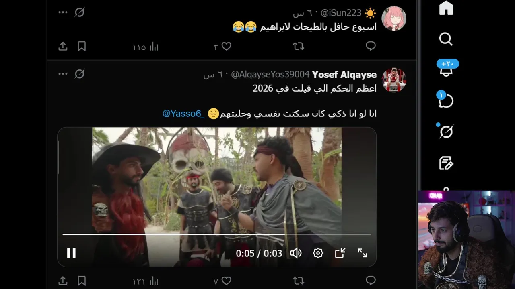This screenshot has height=289, width=515.
Task: Open video settings gear menu
Action: tap(318, 253)
